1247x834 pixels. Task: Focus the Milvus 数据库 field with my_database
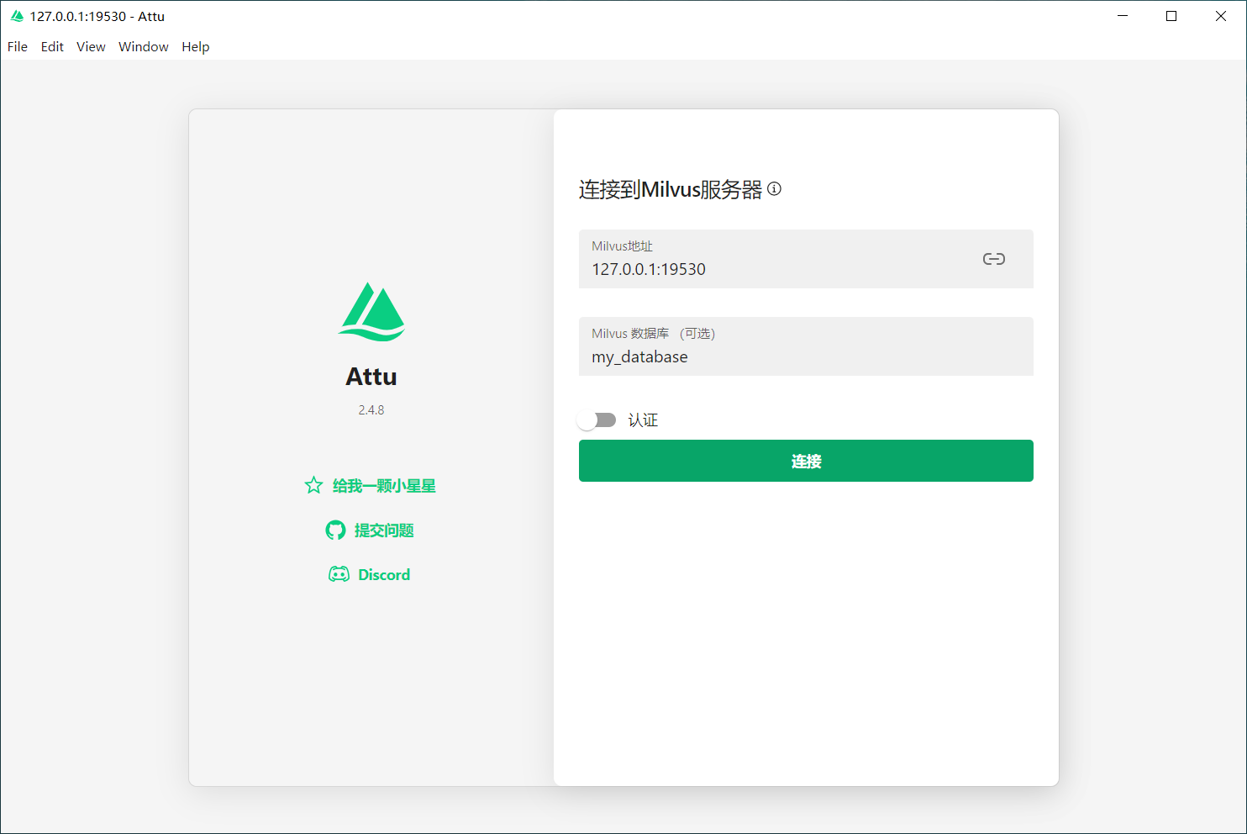806,346
